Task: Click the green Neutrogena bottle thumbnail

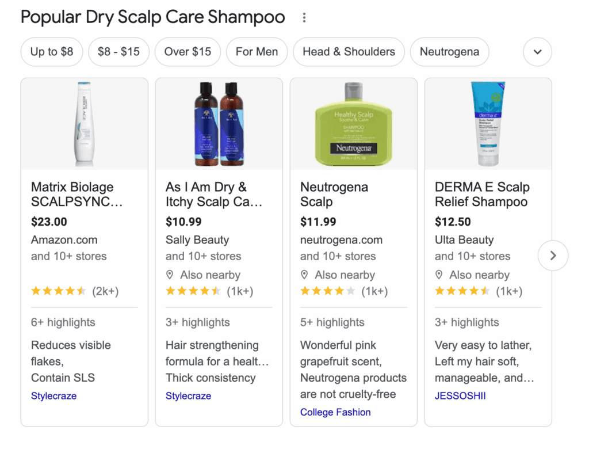Action: point(353,124)
